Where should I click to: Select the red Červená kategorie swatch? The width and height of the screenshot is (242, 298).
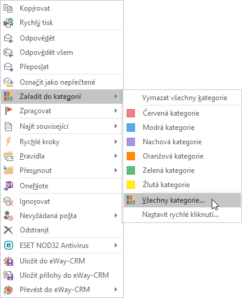(x=131, y=113)
